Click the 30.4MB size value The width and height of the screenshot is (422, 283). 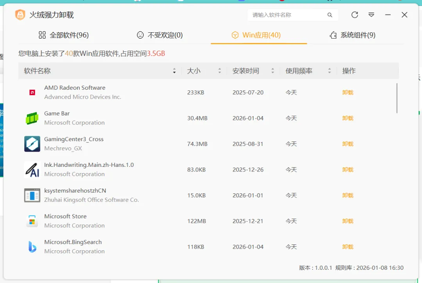click(197, 119)
